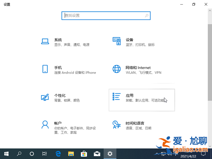The width and height of the screenshot is (212, 159).
Task: Open the 帐户 person icon
Action: point(45,125)
